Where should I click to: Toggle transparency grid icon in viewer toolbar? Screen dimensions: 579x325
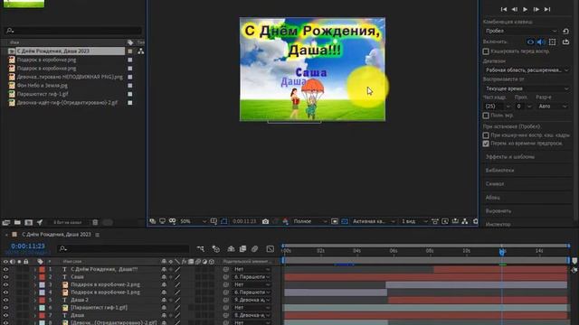click(345, 221)
